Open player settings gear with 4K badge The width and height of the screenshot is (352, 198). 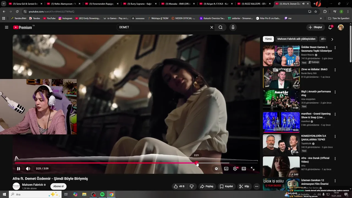[235, 169]
